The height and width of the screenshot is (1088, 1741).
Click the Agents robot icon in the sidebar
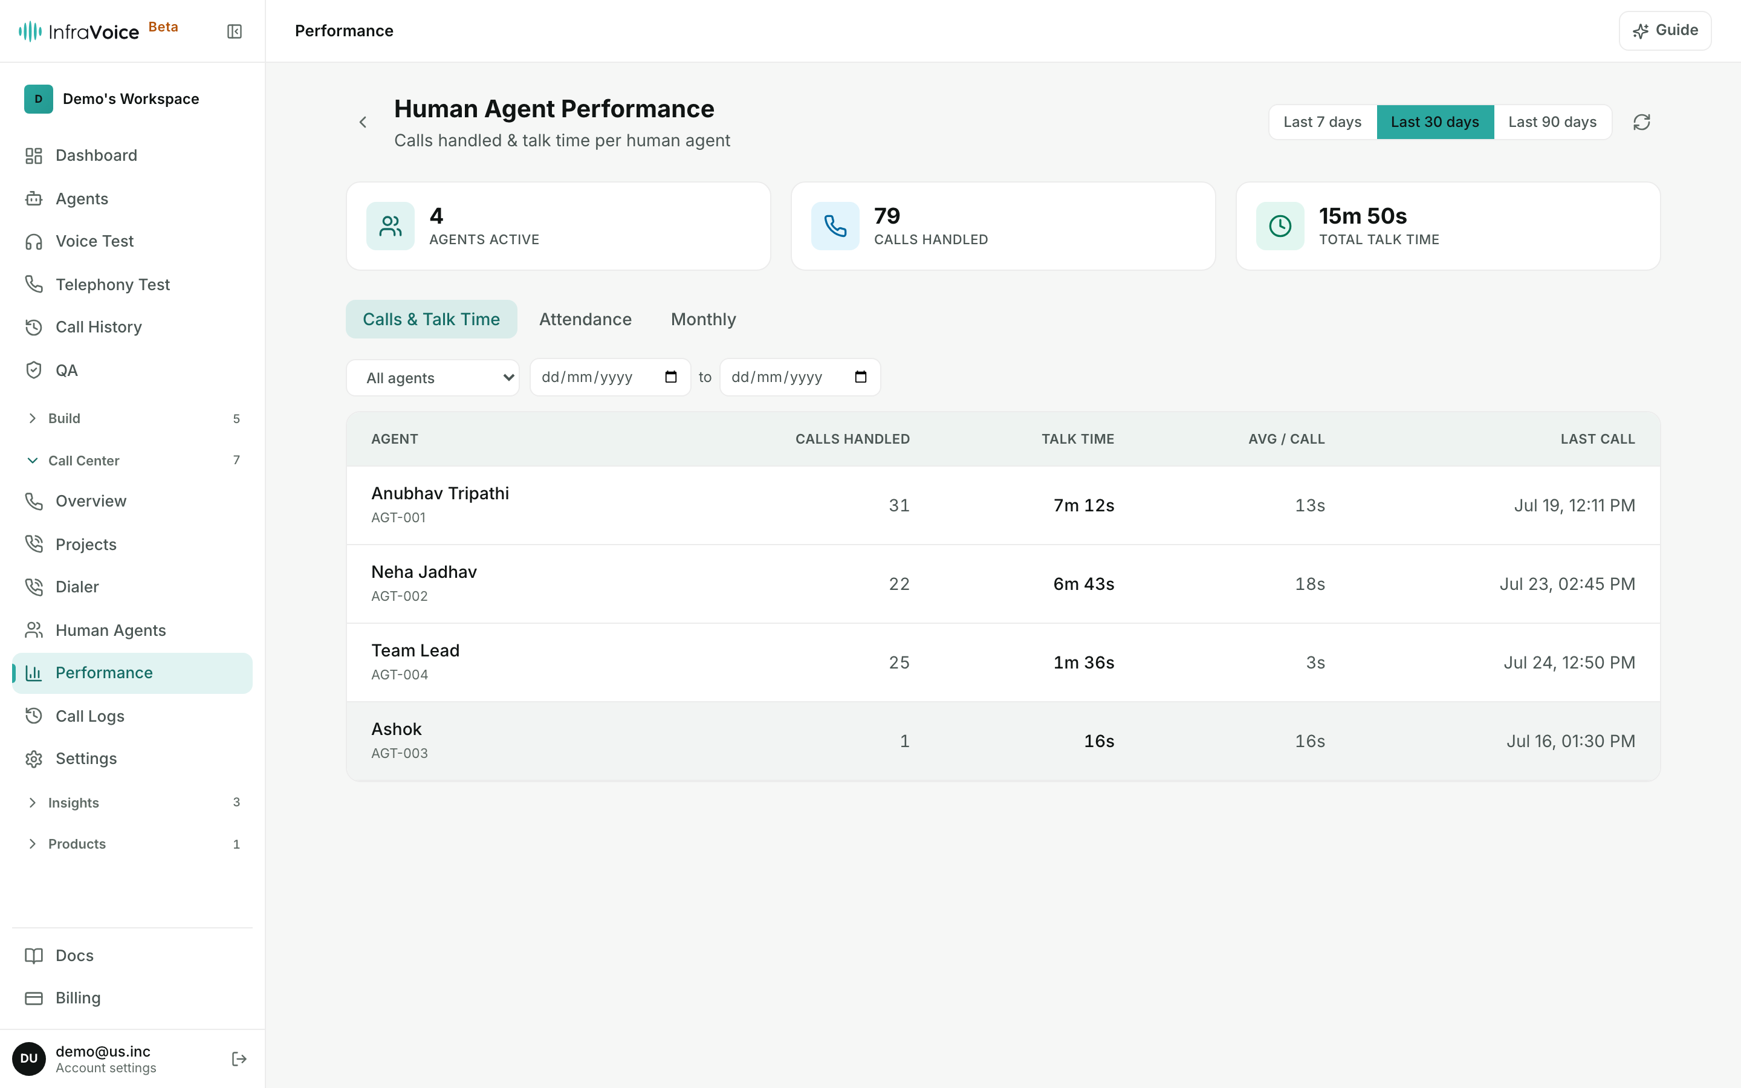tap(34, 199)
